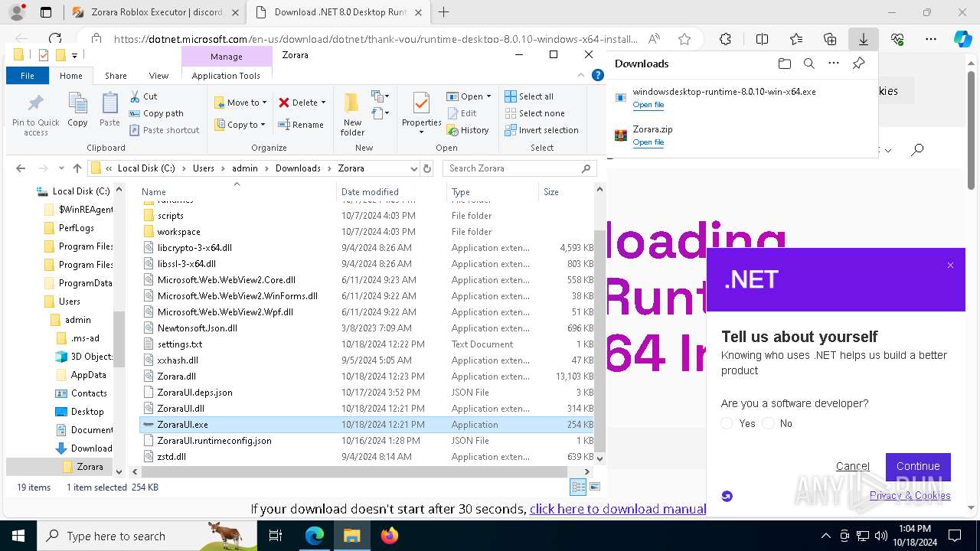Open File Explorer from taskbar
Viewport: 980px width, 551px height.
tap(351, 536)
